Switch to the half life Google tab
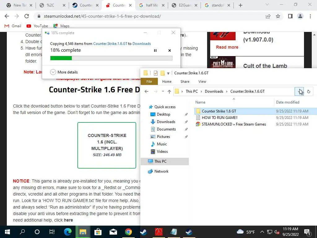317x238 pixels. (x=151, y=5)
